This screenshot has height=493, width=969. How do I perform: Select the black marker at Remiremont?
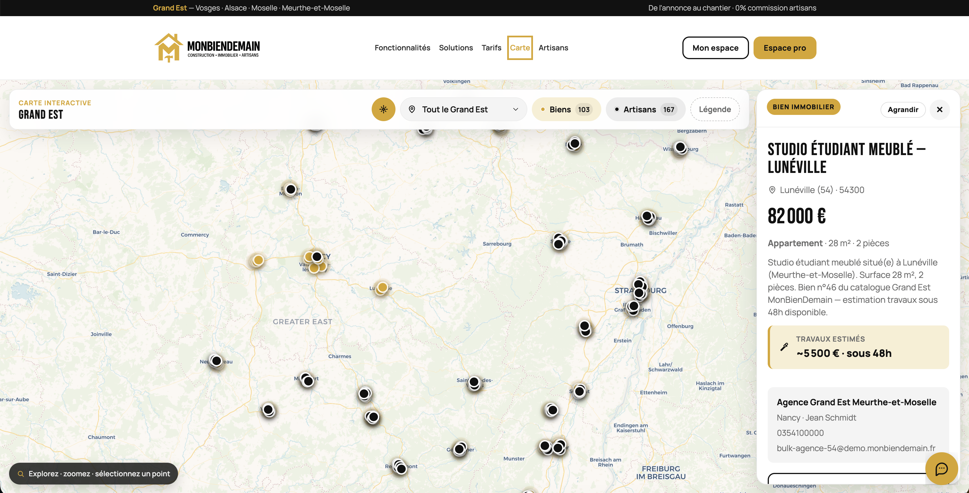point(401,469)
